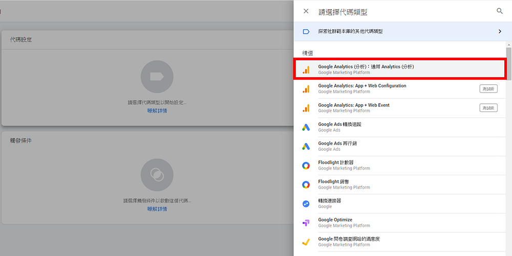Select Floodlight 銷售 tag type

click(400, 184)
